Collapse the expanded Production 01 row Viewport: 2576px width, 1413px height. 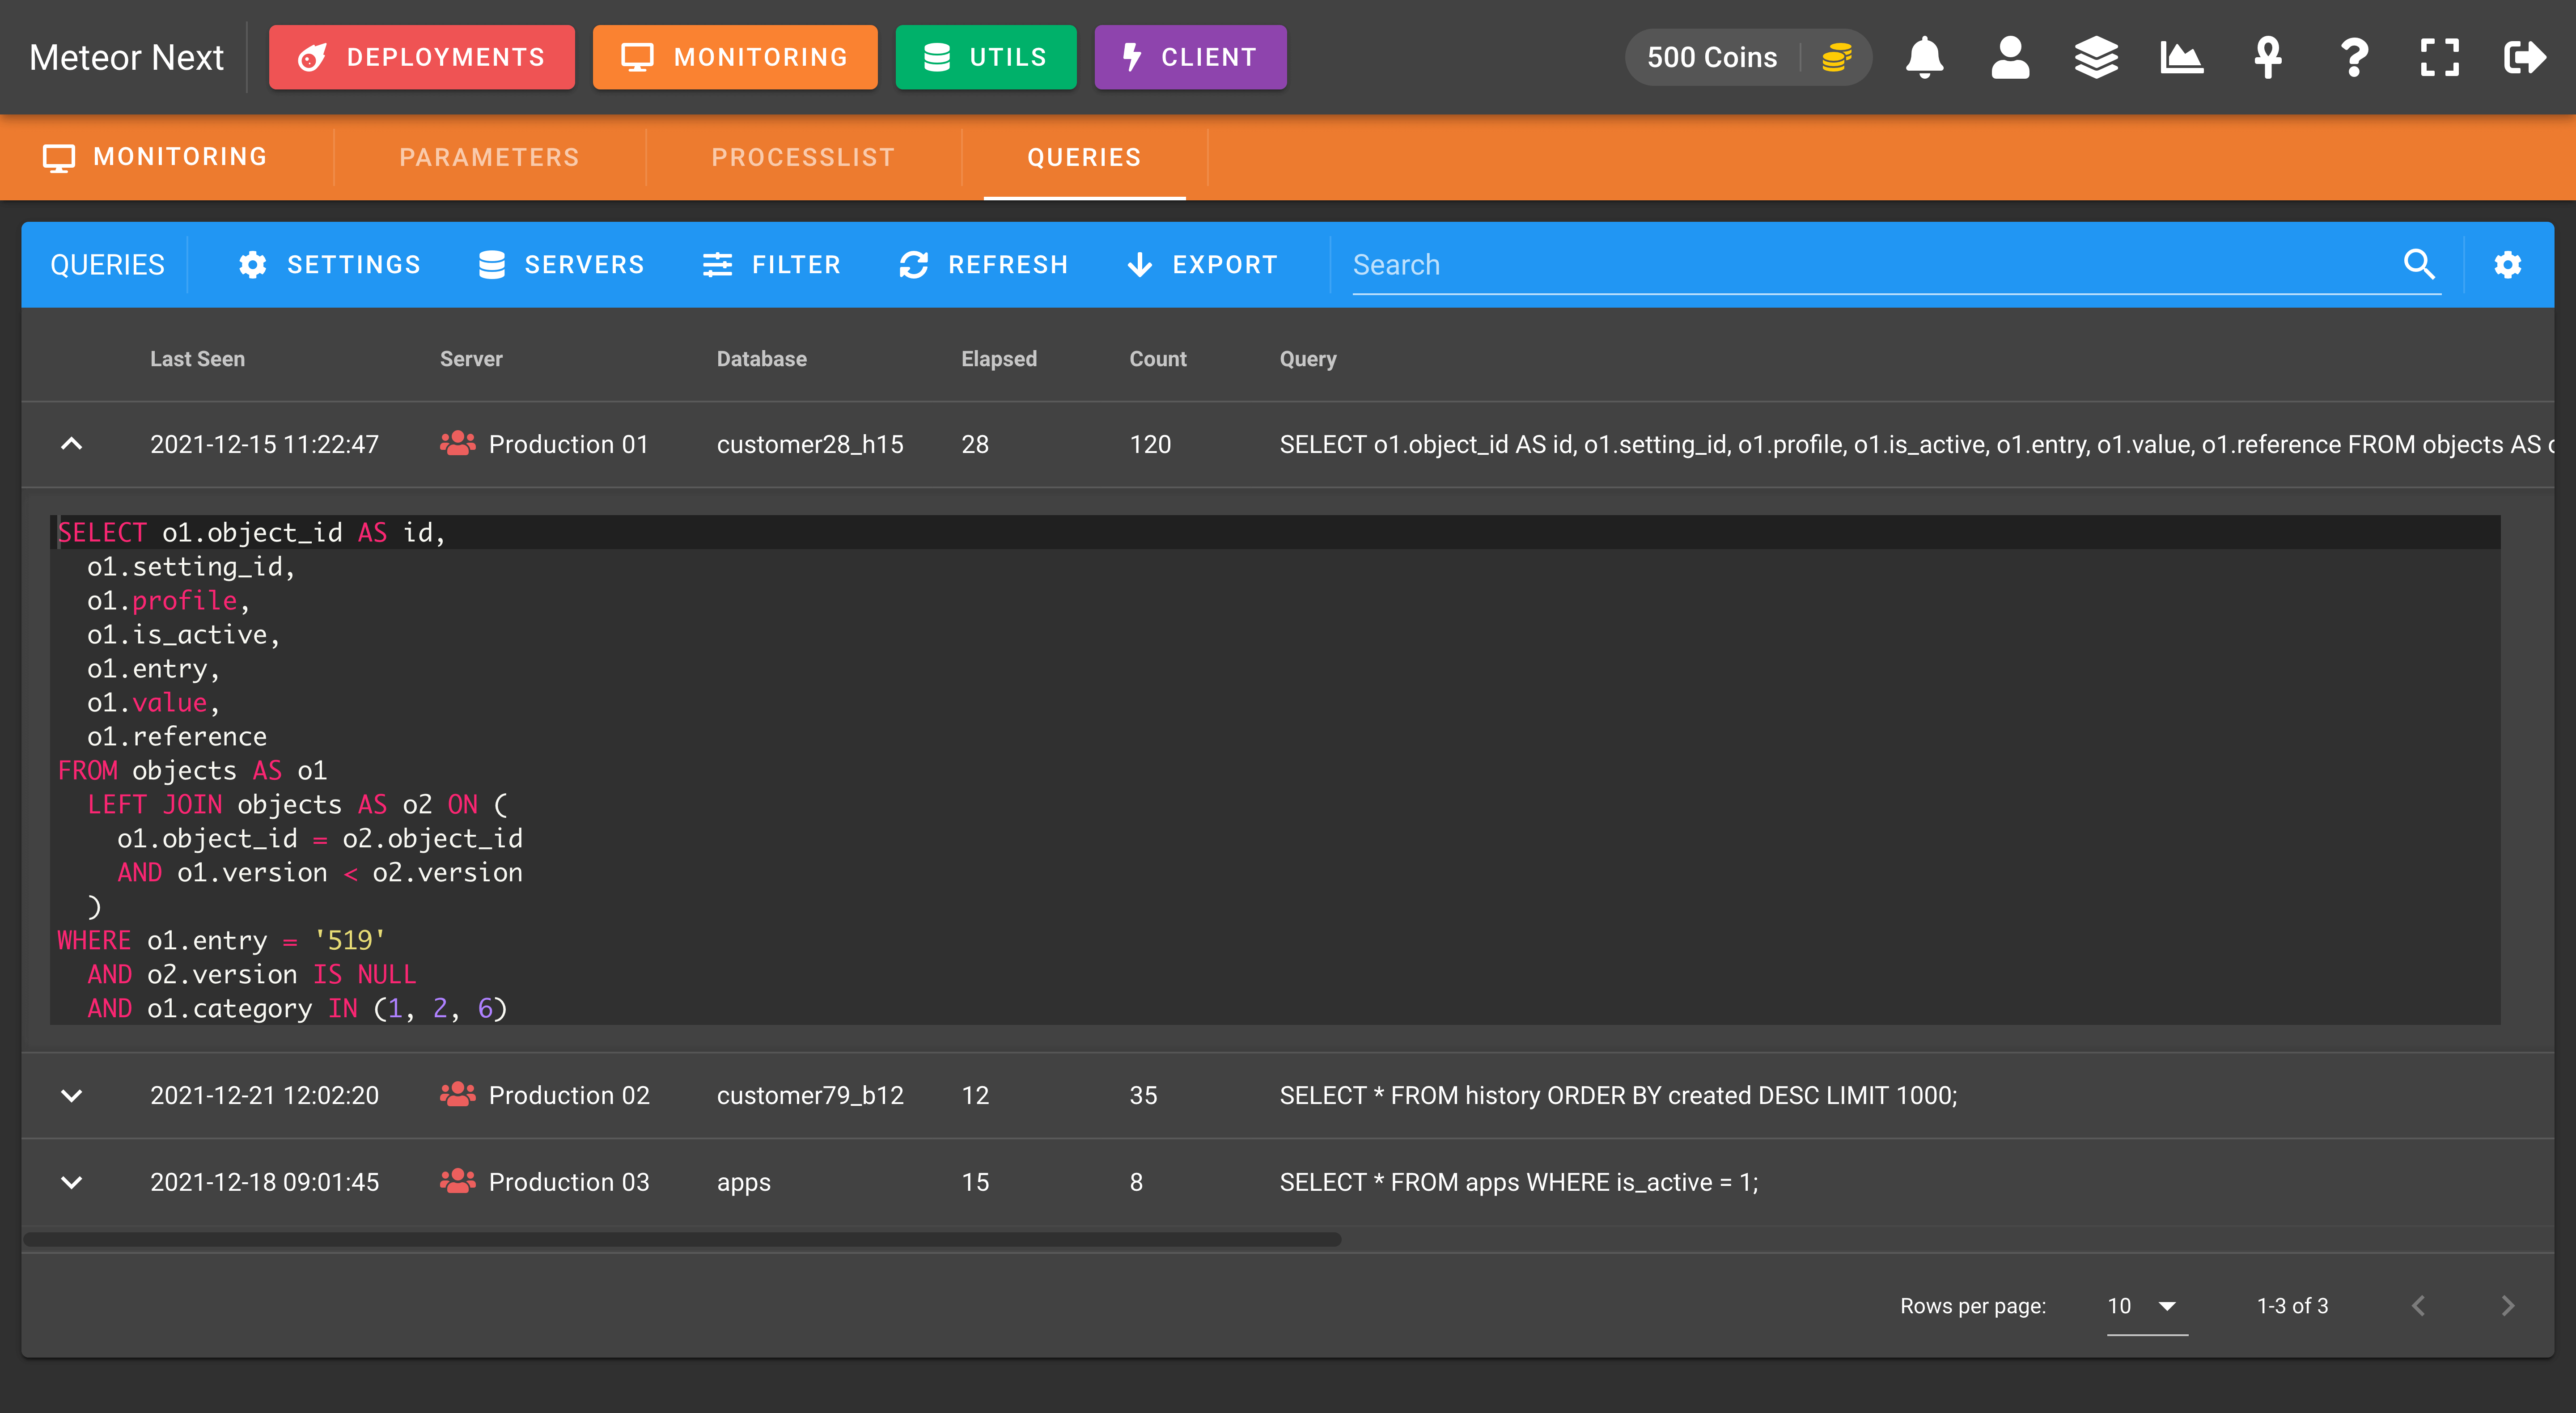[71, 443]
